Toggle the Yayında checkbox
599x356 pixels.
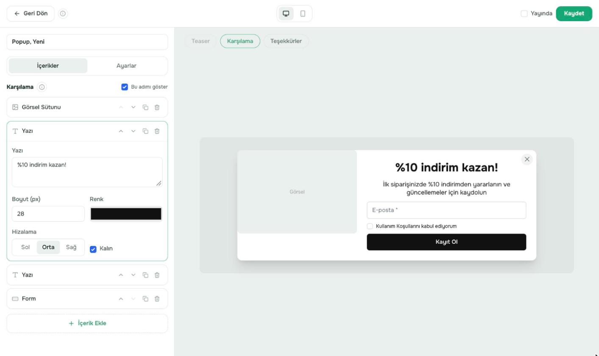524,14
